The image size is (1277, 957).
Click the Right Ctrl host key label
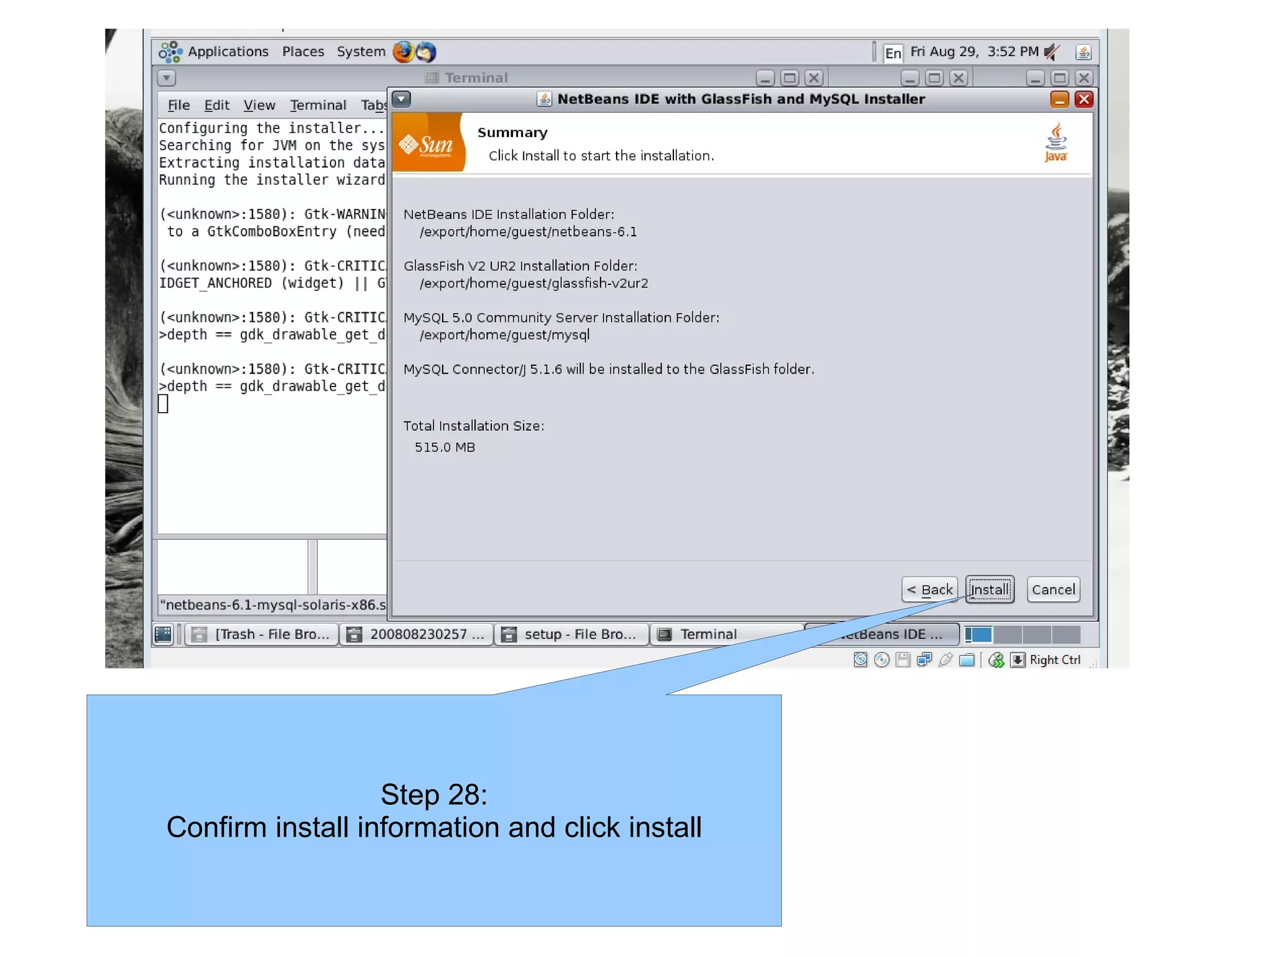point(1055,660)
